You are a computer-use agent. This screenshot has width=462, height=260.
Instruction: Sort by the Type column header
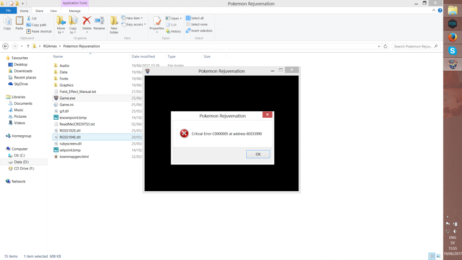(x=183, y=56)
